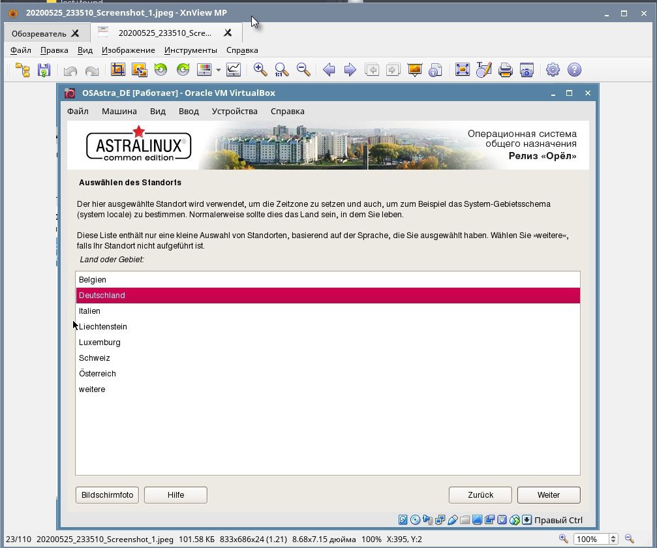Close the 20200525_233510_Scre... image tab
The width and height of the screenshot is (657, 548).
[228, 33]
